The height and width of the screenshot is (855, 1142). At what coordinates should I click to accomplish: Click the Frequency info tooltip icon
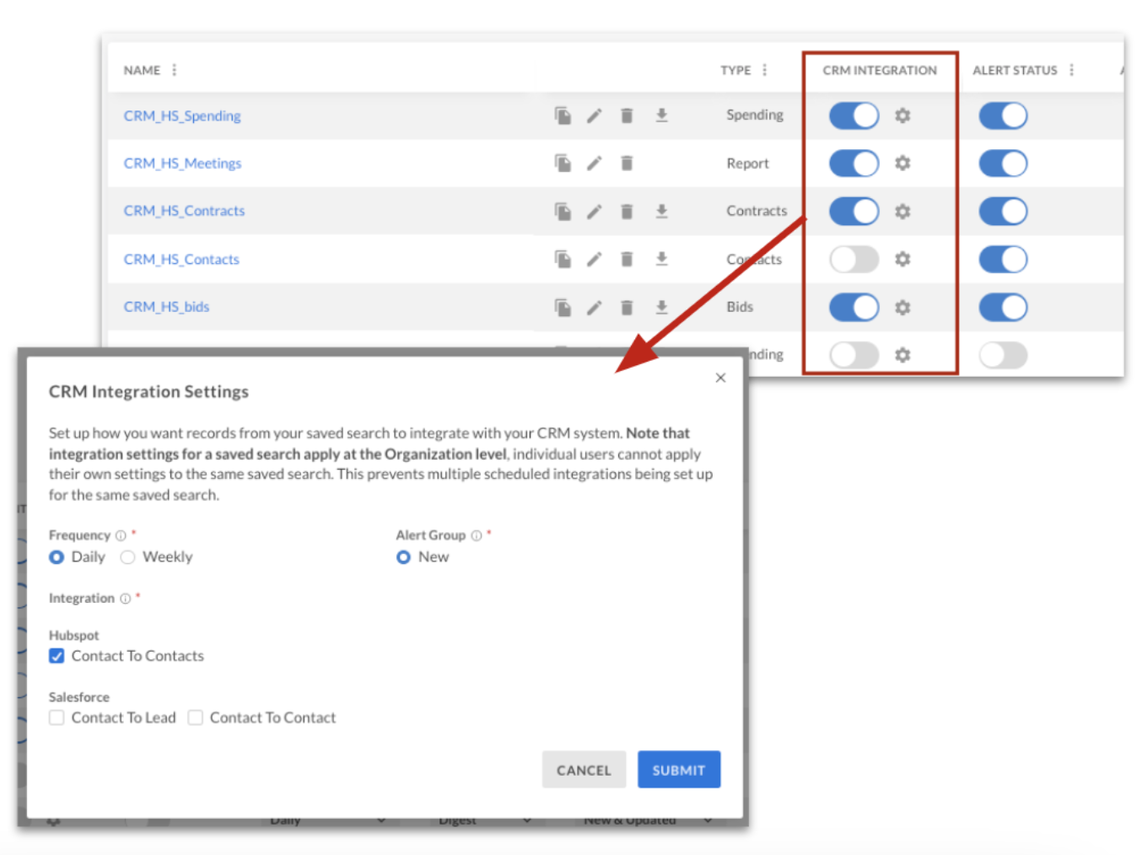pos(121,535)
